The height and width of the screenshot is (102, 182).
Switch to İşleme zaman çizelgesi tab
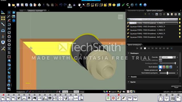pos(154,11)
